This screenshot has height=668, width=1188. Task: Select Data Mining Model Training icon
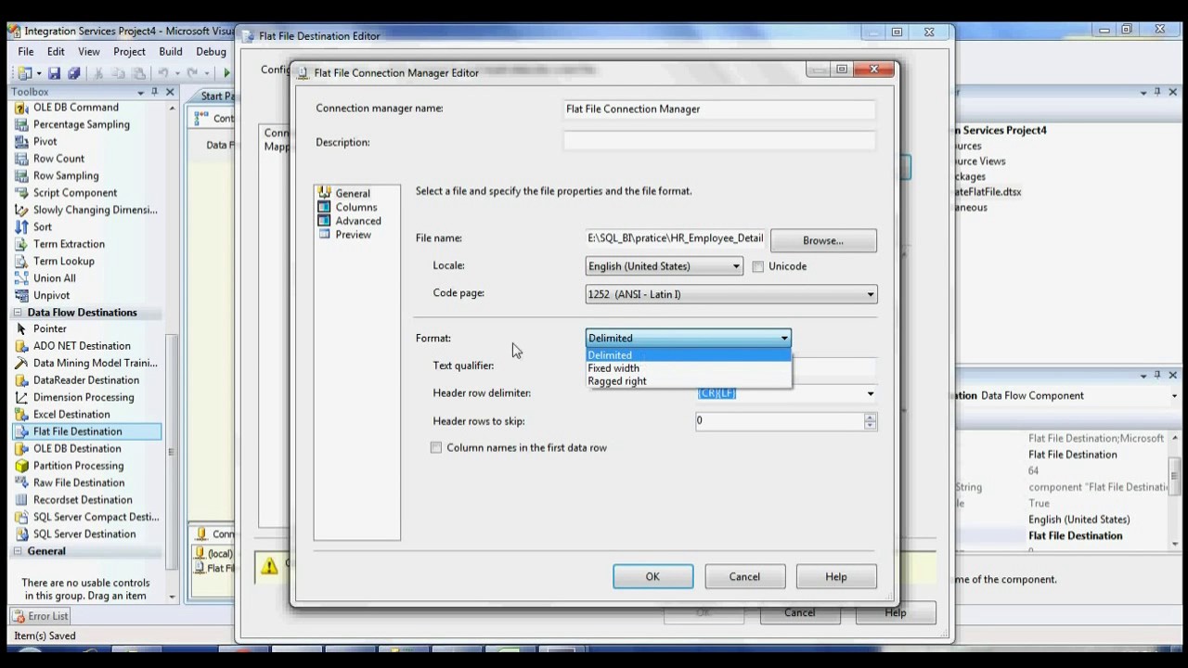point(22,364)
